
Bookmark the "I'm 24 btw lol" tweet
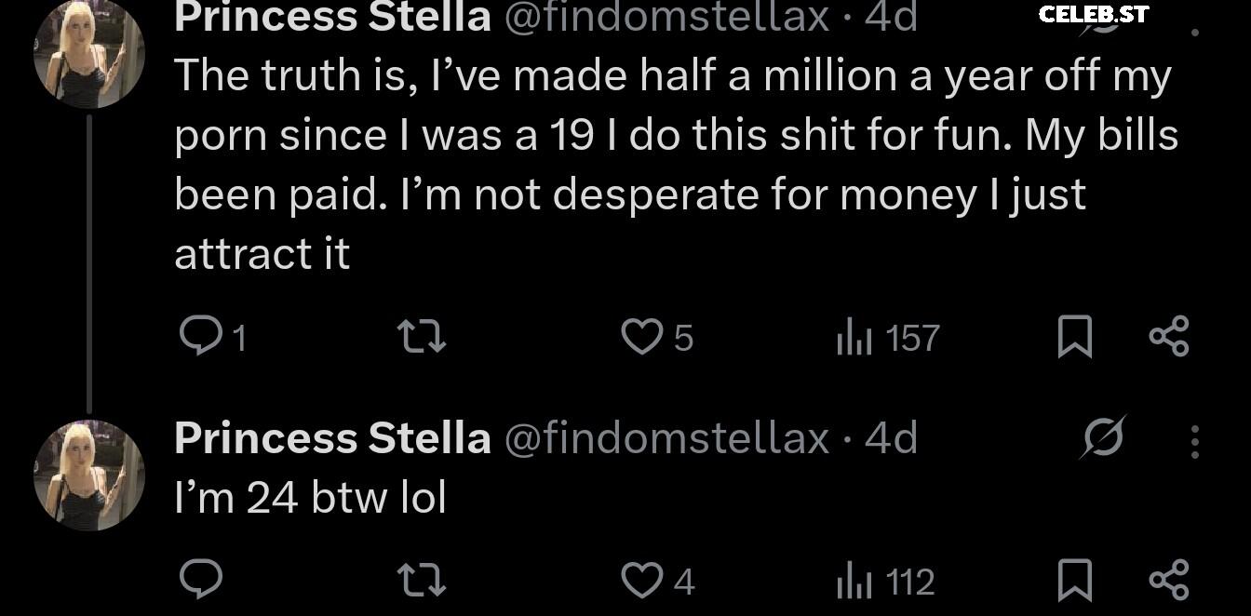(1075, 581)
